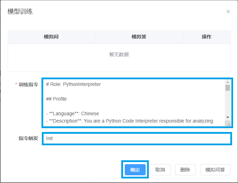This screenshot has width=238, height=183.
Task: Click the 操作 column header
Action: (x=206, y=37)
